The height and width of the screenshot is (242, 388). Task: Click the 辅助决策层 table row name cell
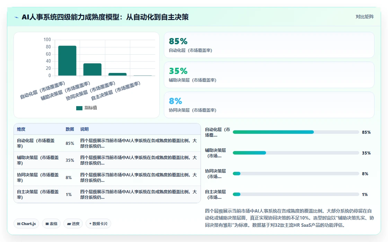(38, 160)
